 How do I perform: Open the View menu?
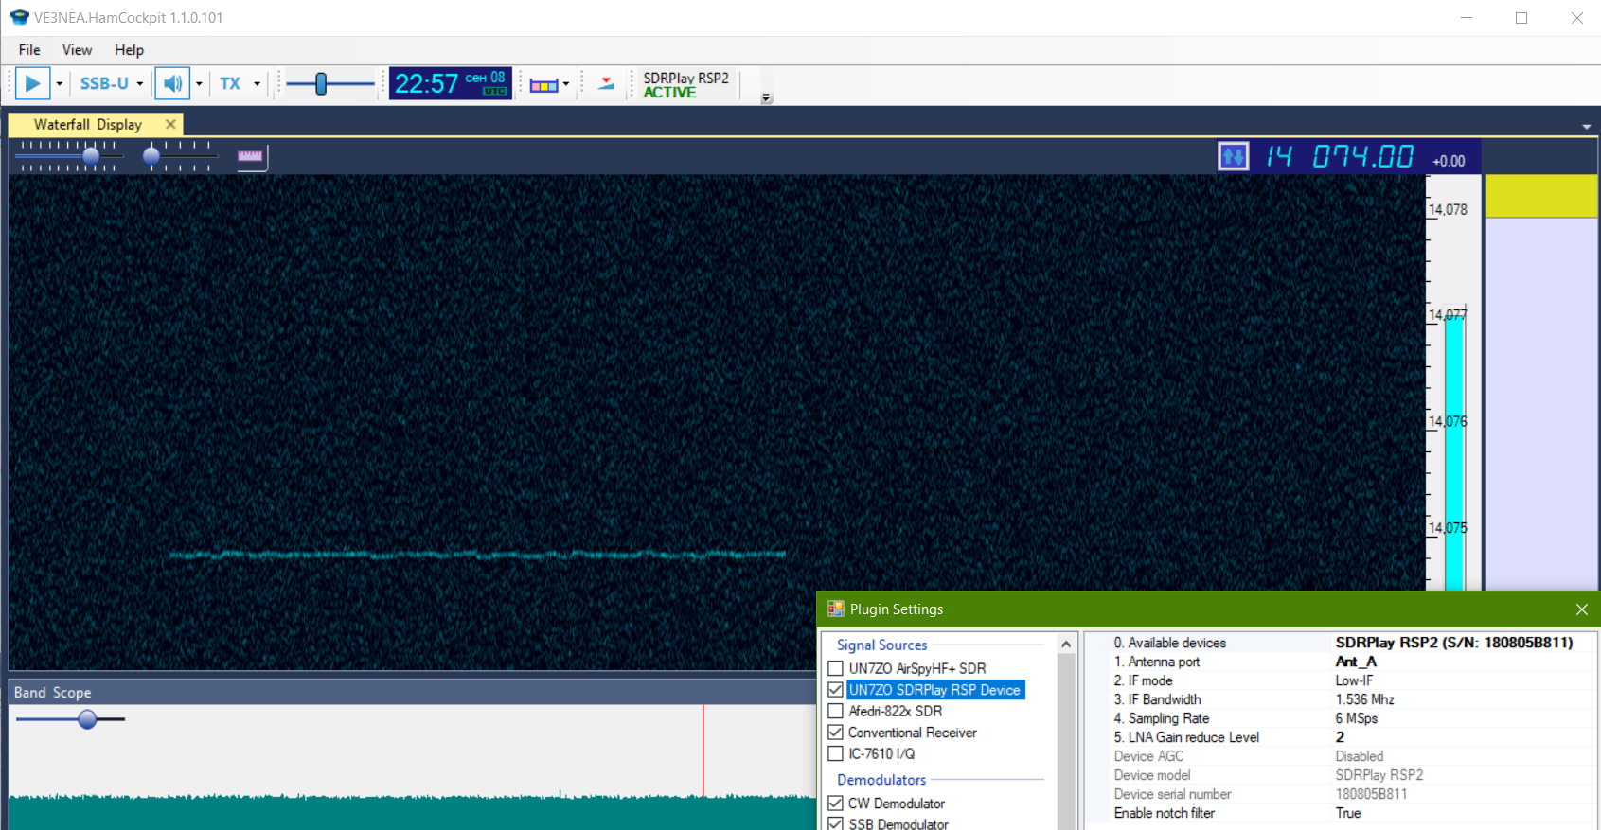point(77,50)
